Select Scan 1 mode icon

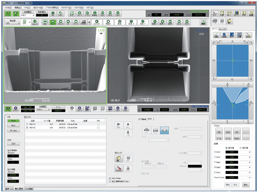tap(53, 22)
